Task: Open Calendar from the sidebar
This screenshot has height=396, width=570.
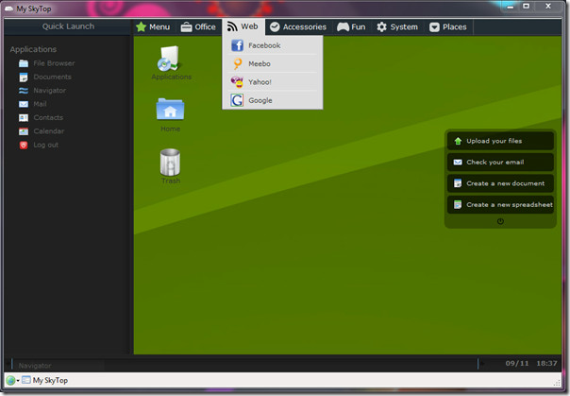Action: click(x=42, y=131)
